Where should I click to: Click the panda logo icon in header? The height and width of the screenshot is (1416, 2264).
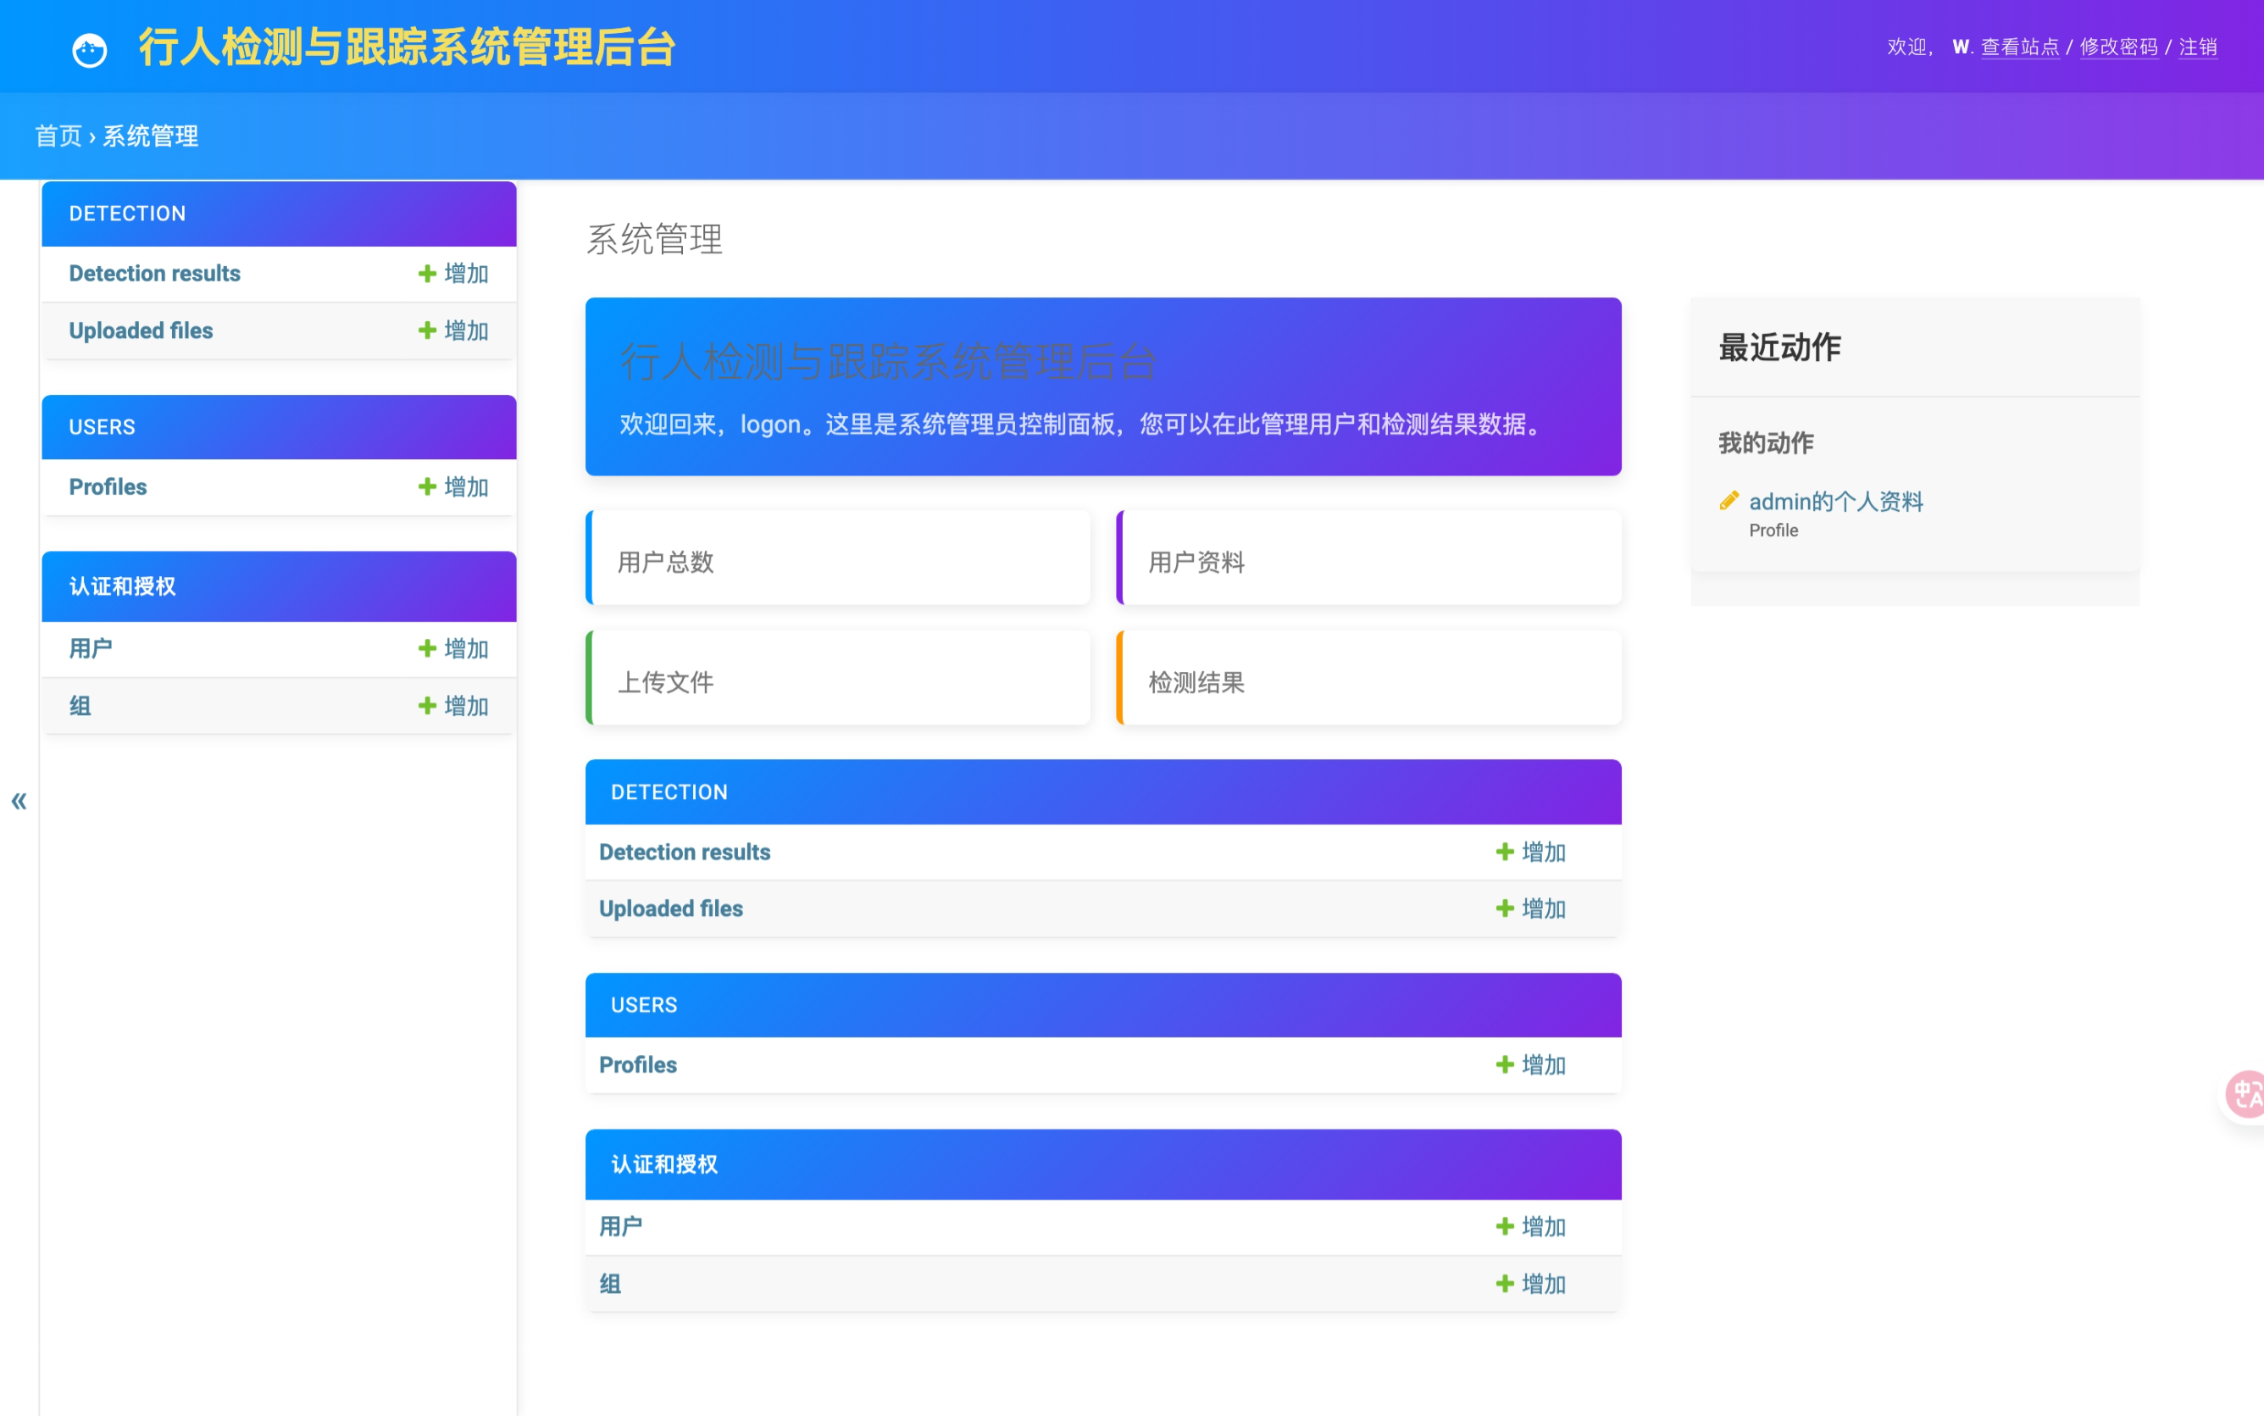pyautogui.click(x=90, y=50)
